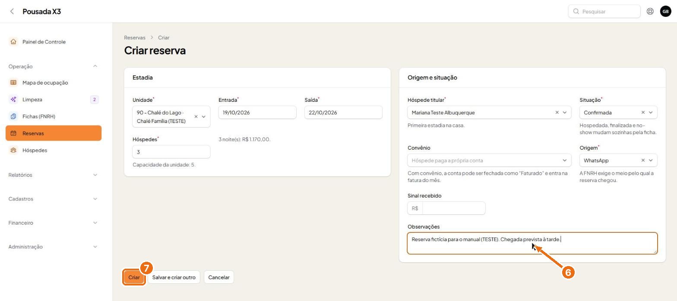Click the Entrada date field

(x=257, y=113)
